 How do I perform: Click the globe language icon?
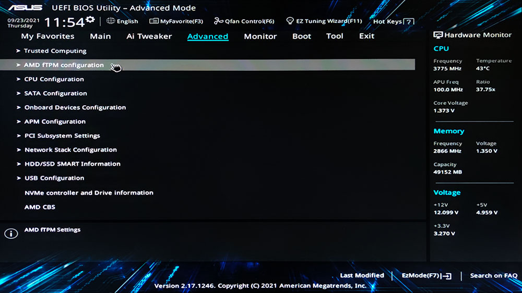[111, 21]
